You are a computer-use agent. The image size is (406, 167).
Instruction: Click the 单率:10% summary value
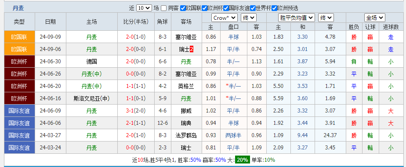(x=263, y=160)
